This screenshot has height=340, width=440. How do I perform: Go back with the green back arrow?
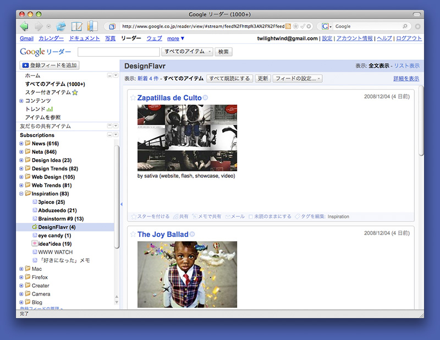point(24,26)
